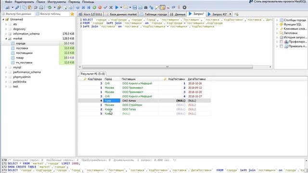Open the user manager icon
The image size is (308, 173).
59,8
